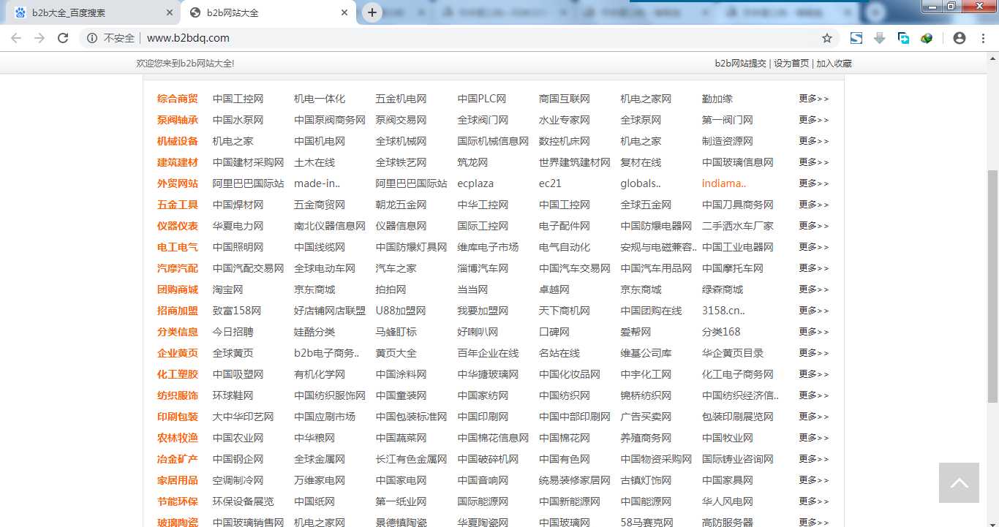The width and height of the screenshot is (999, 527).
Task: Click the back-to-top arrow button
Action: [x=959, y=482]
